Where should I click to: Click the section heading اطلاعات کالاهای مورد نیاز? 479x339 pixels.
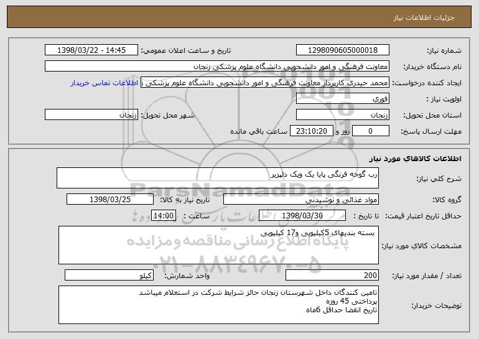pos(415,159)
